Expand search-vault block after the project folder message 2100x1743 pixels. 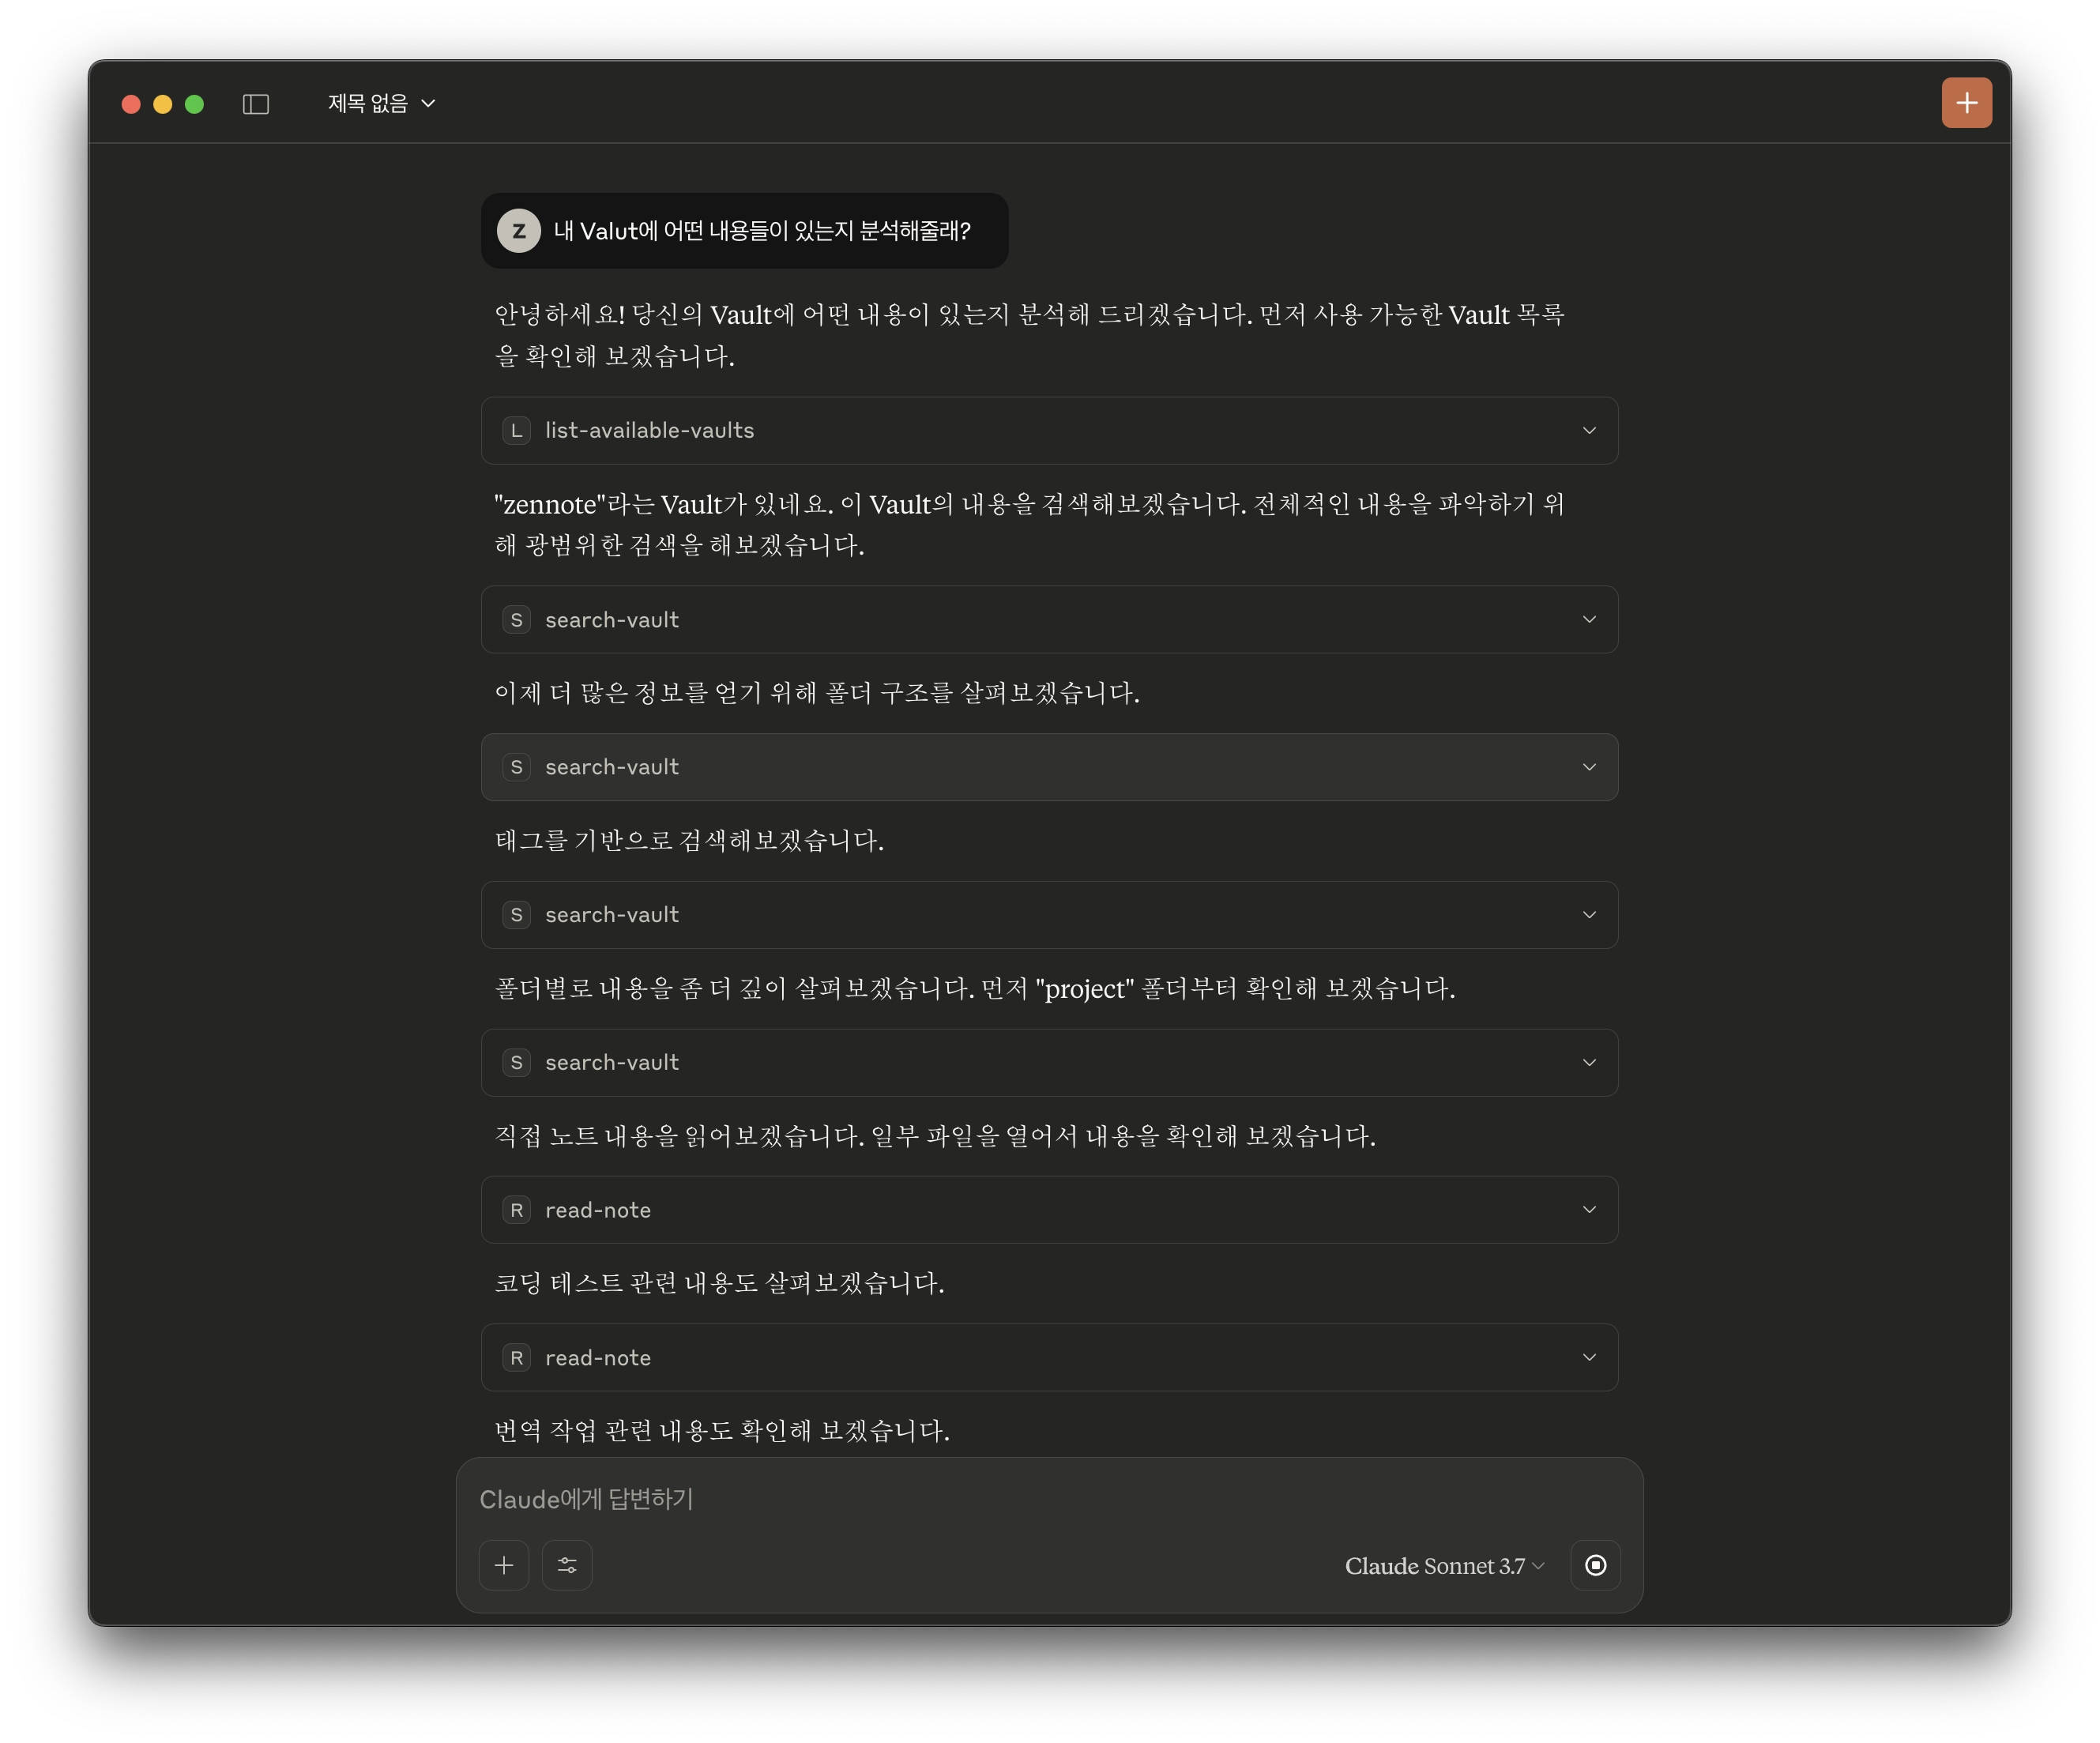click(x=1049, y=1063)
